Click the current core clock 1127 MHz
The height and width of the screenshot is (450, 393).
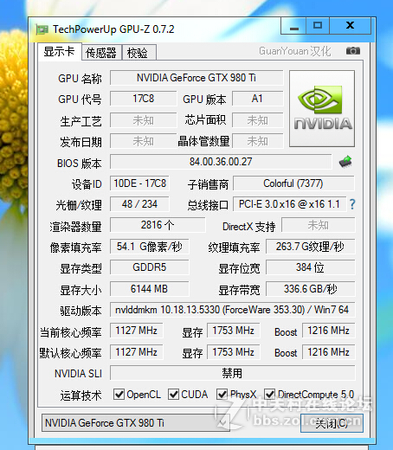pos(137,331)
